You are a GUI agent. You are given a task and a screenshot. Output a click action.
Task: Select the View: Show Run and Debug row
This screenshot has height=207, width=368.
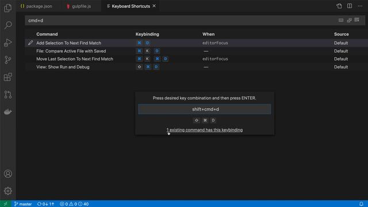pyautogui.click(x=196, y=67)
